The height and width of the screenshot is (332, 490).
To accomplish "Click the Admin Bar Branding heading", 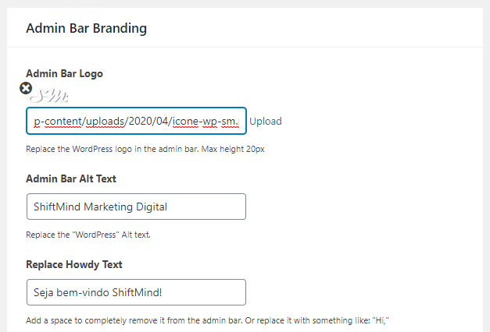I will pos(86,29).
